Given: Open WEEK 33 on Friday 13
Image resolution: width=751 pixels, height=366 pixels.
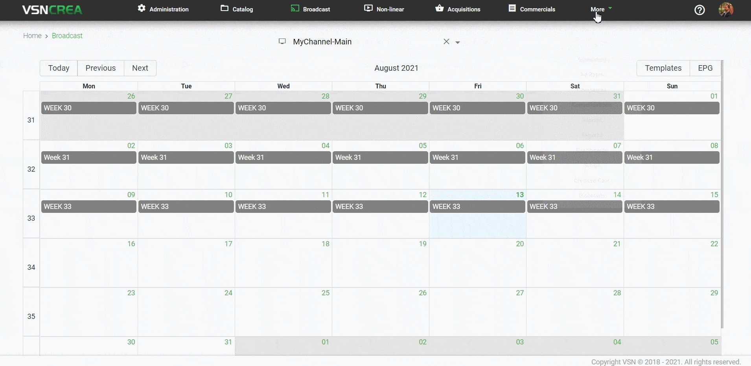Looking at the screenshot, I should pyautogui.click(x=477, y=207).
